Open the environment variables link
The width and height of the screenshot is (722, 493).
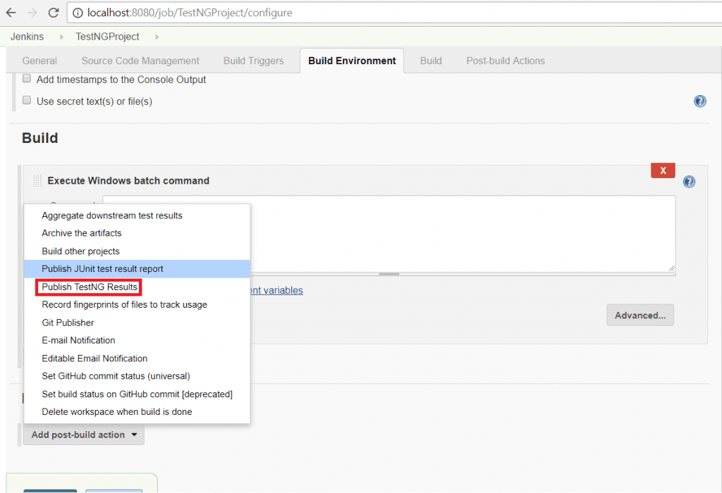275,290
